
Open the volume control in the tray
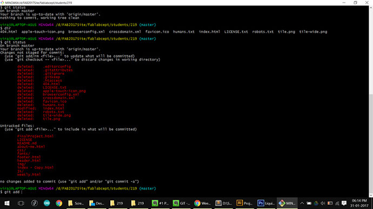pyautogui.click(x=323, y=203)
